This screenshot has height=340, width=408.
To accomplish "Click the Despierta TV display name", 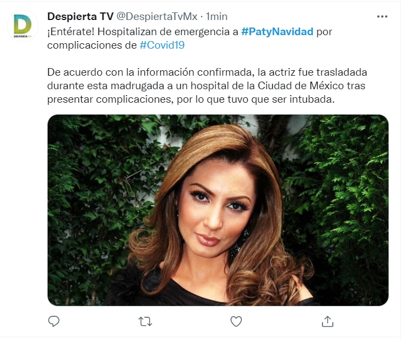I will coord(81,16).
